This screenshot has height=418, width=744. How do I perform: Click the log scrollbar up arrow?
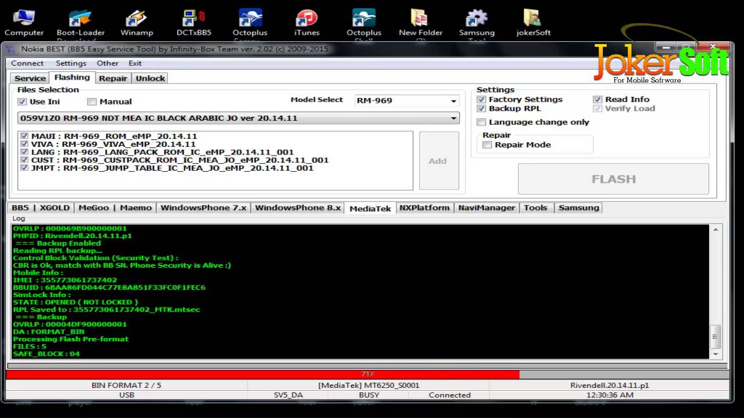tap(716, 230)
